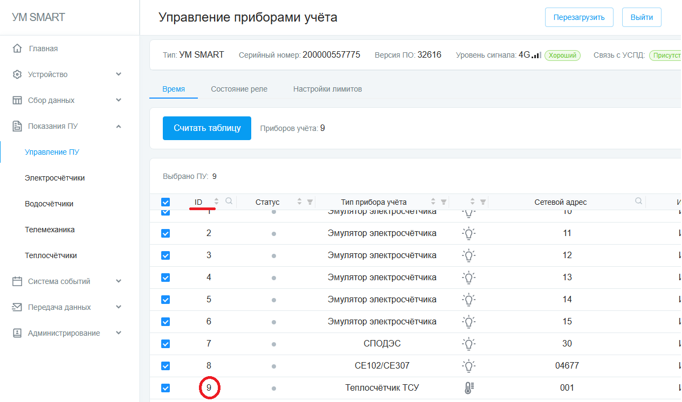Image resolution: width=682 pixels, height=402 pixels.
Task: Uncheck the checkbox for Теплосчётчик ТСУ row
Action: [166, 388]
